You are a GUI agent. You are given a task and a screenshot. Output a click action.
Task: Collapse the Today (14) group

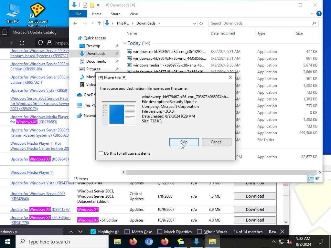pyautogui.click(x=124, y=43)
